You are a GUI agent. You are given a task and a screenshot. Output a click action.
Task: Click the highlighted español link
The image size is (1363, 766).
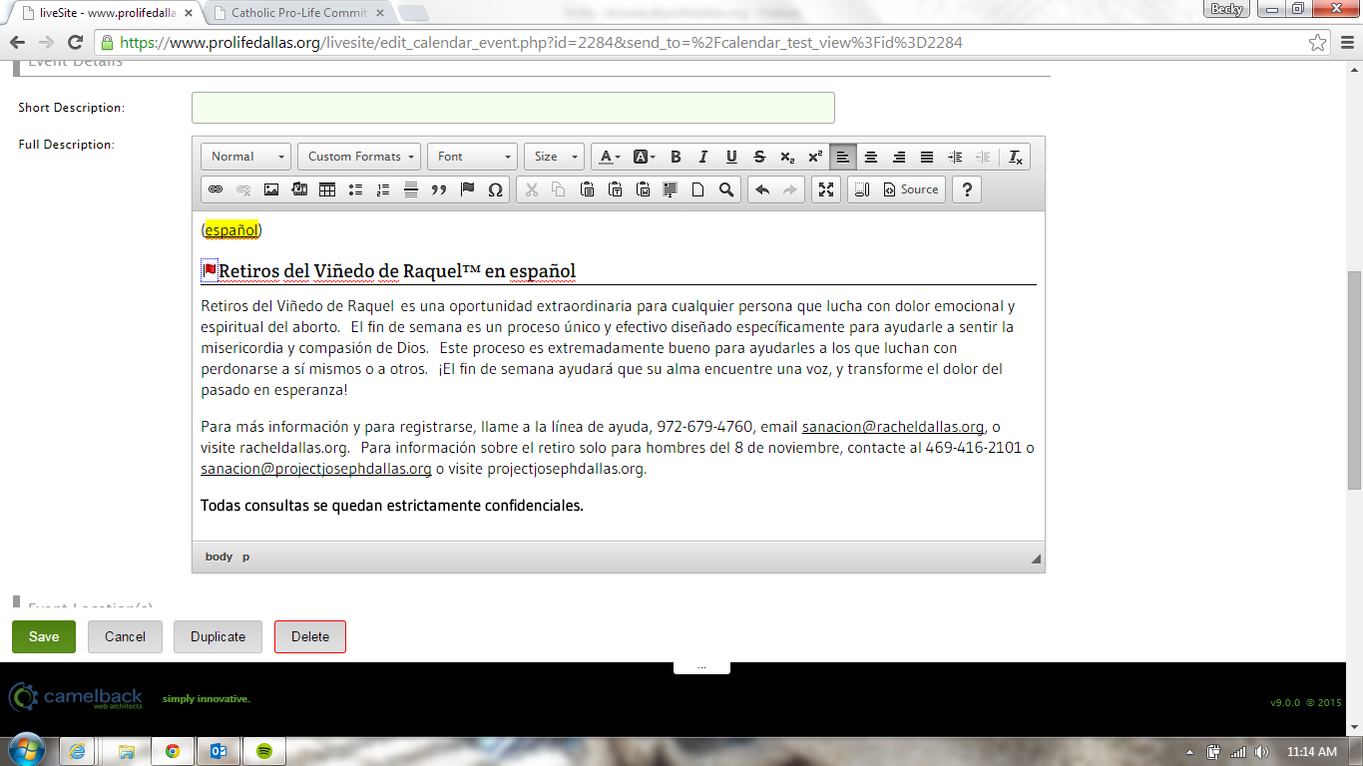pyautogui.click(x=231, y=229)
